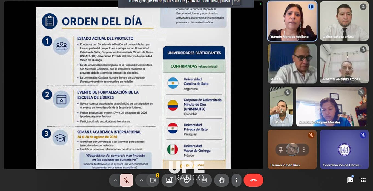Click ESTADO ACTUAL DEL PROYECTO heading
This screenshot has width=373, height=191.
pyautogui.click(x=105, y=38)
